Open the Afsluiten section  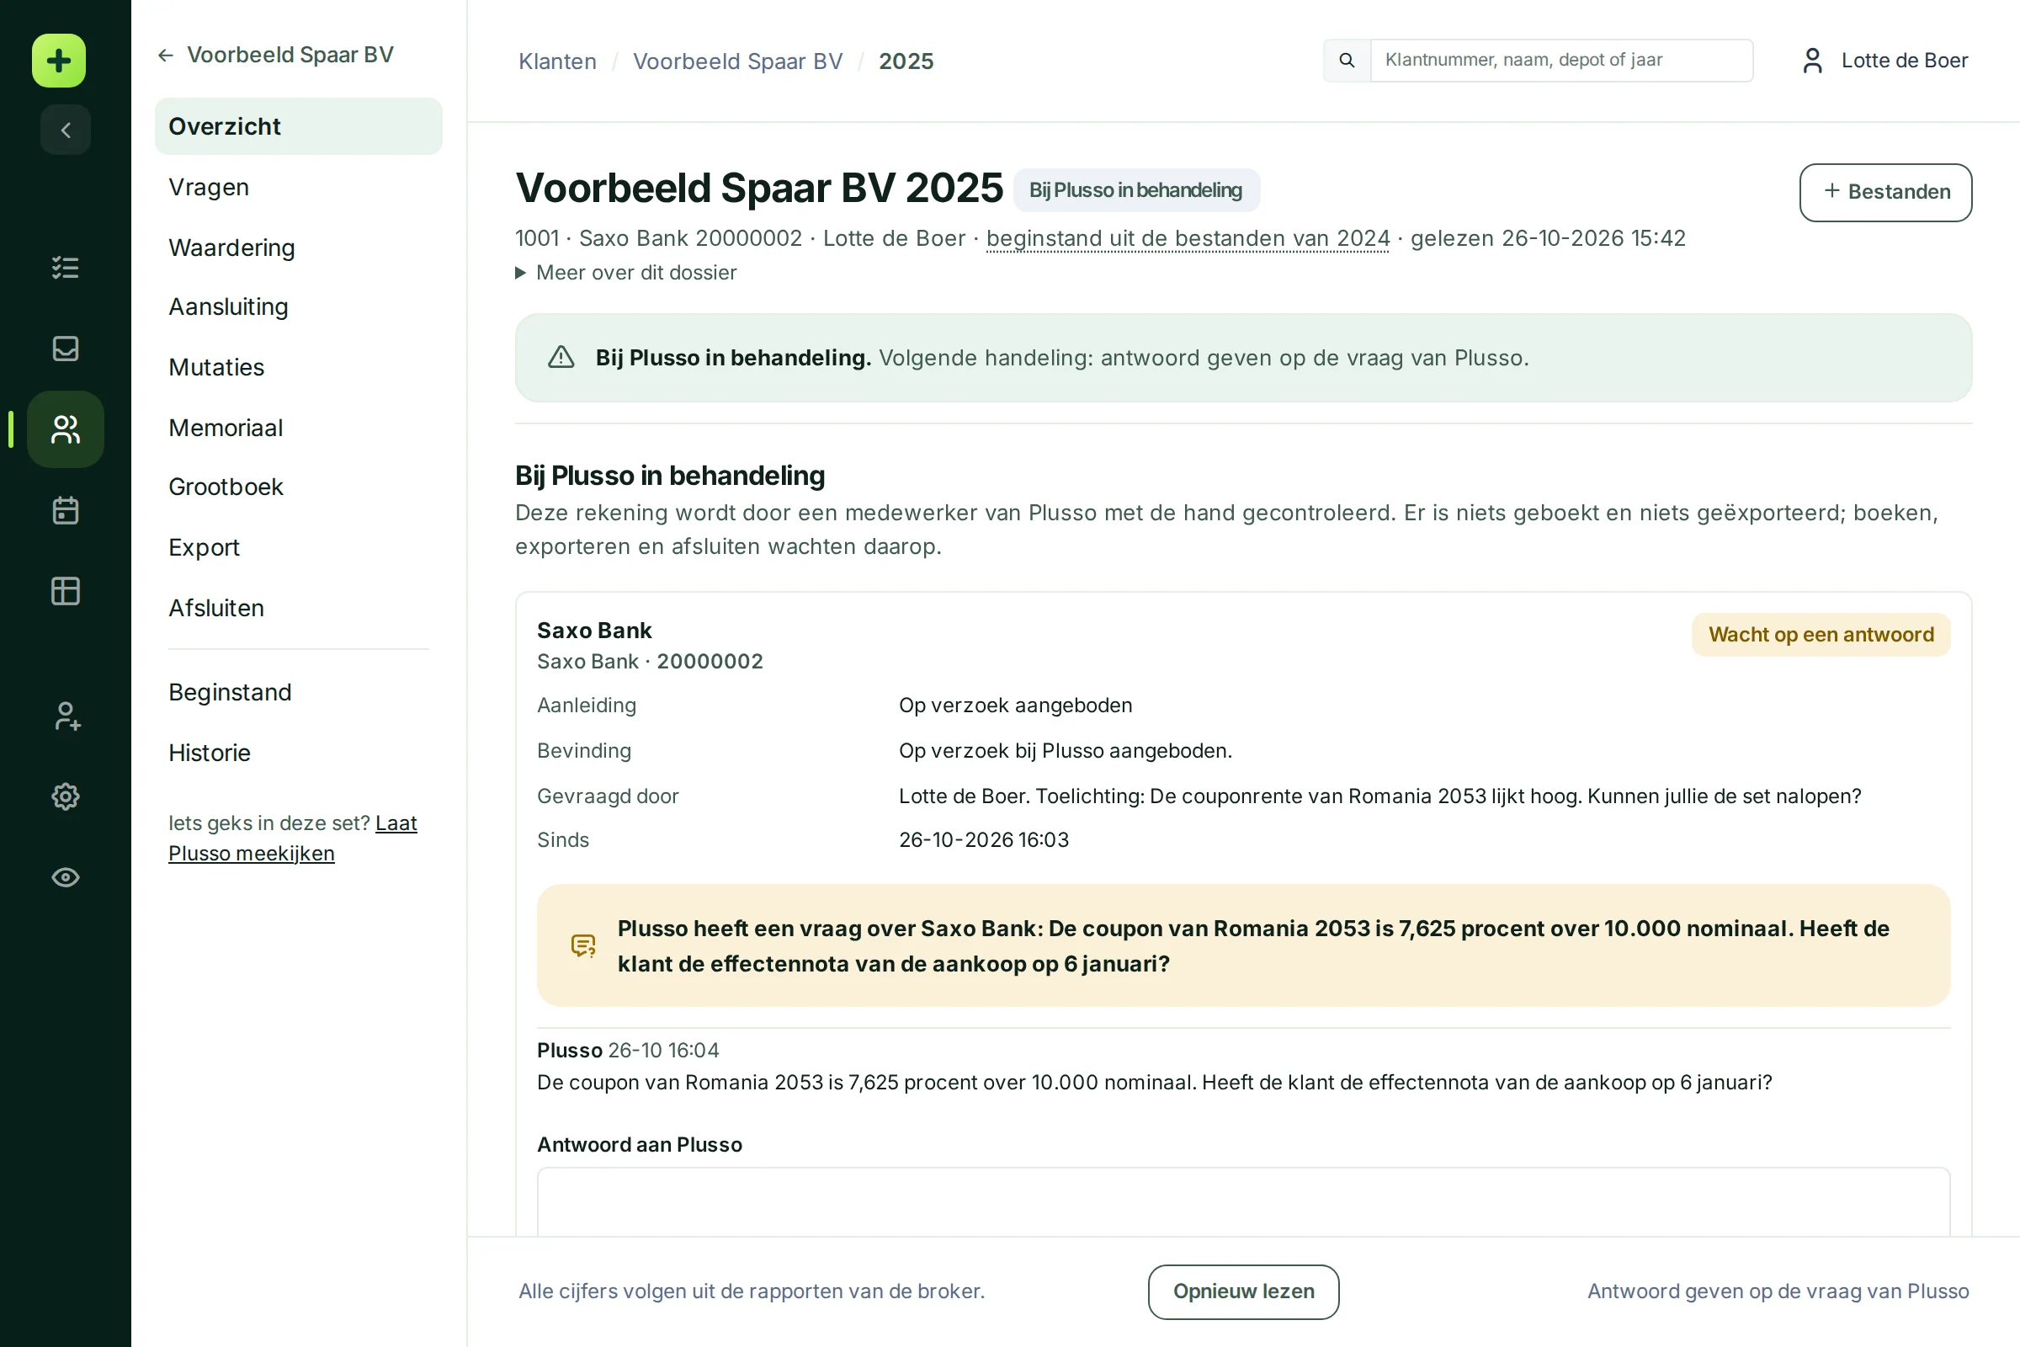click(299, 607)
